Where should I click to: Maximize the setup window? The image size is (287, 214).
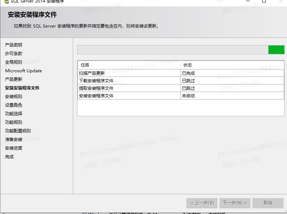point(264,1)
